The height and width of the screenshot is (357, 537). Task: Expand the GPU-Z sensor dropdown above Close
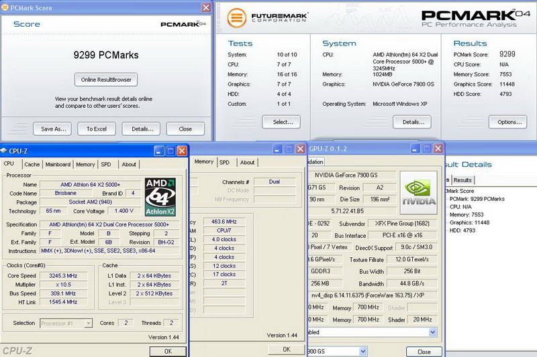coord(432,332)
